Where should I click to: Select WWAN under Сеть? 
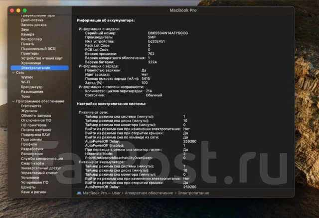click(x=27, y=77)
